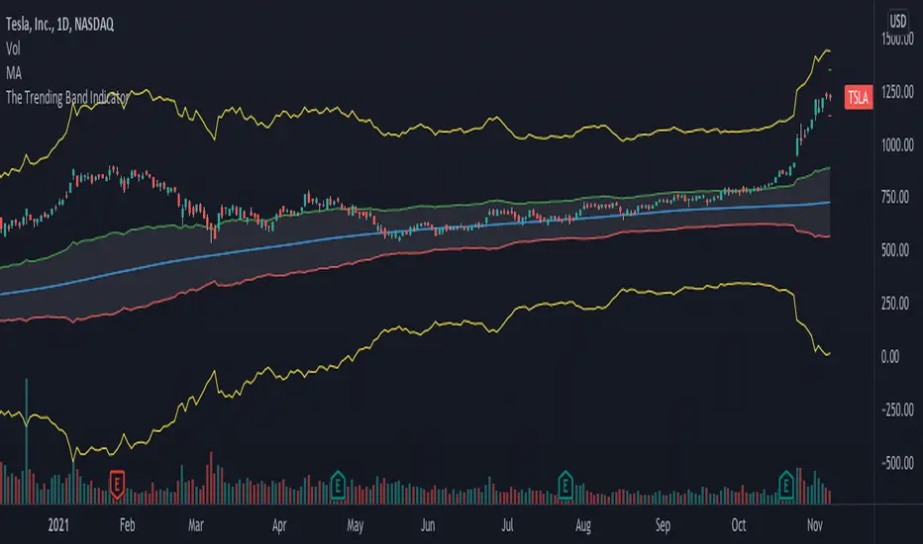Click the -250.00 price axis label

897,409
